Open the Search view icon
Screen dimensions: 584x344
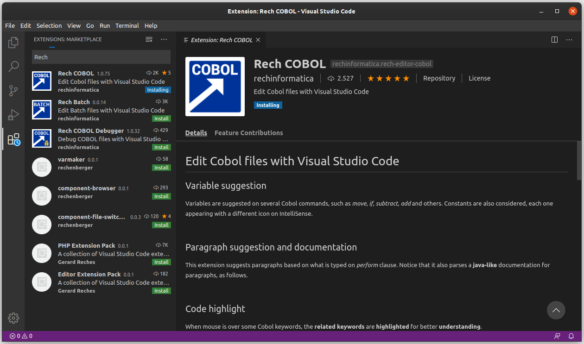[13, 66]
